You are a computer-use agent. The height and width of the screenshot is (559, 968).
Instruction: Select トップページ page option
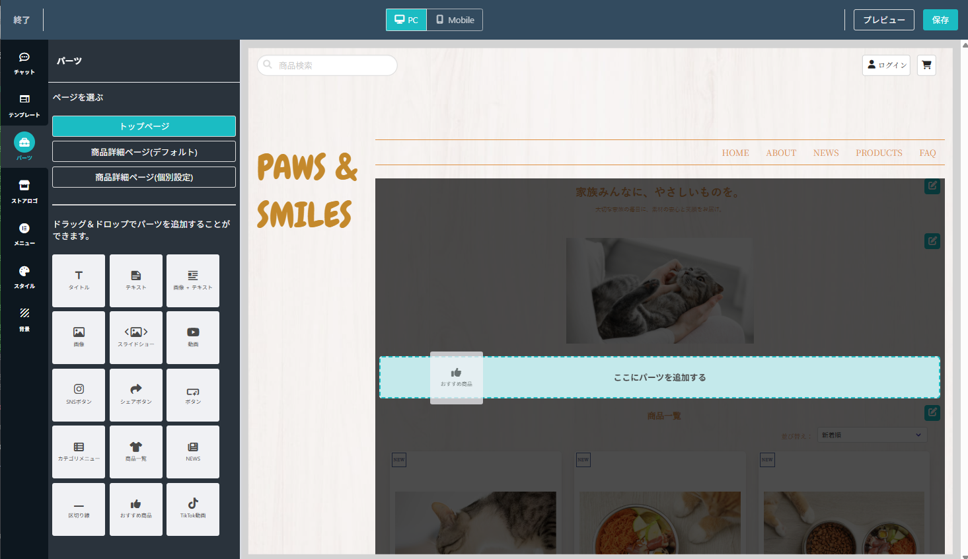pos(144,126)
